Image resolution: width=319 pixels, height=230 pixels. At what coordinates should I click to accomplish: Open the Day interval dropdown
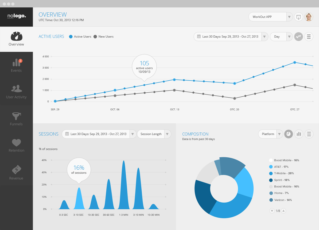[289, 37]
